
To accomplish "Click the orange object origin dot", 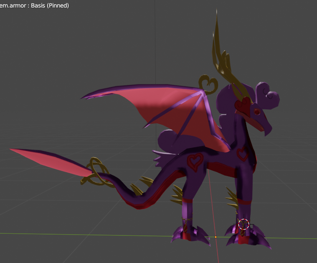I will click(216, 237).
